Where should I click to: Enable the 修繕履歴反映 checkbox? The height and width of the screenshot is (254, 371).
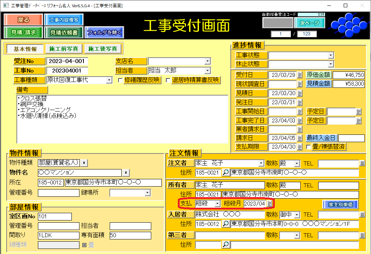coord(121,80)
